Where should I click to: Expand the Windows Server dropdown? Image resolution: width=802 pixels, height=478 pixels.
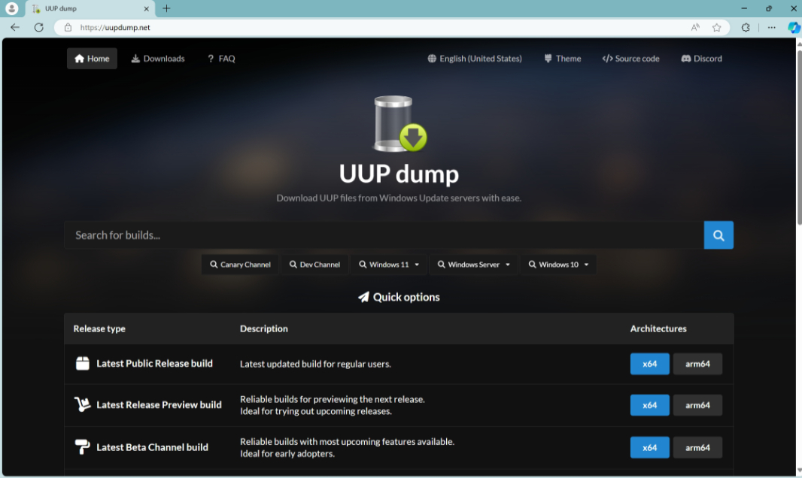click(478, 265)
